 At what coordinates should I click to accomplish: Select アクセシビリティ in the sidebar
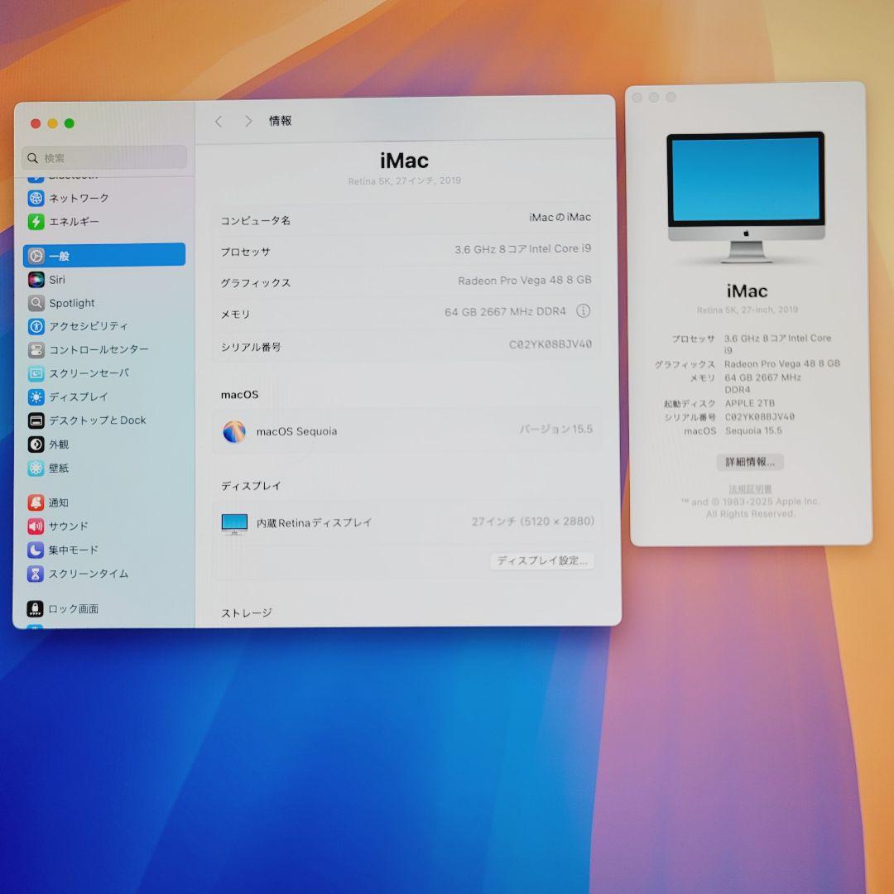coord(87,326)
